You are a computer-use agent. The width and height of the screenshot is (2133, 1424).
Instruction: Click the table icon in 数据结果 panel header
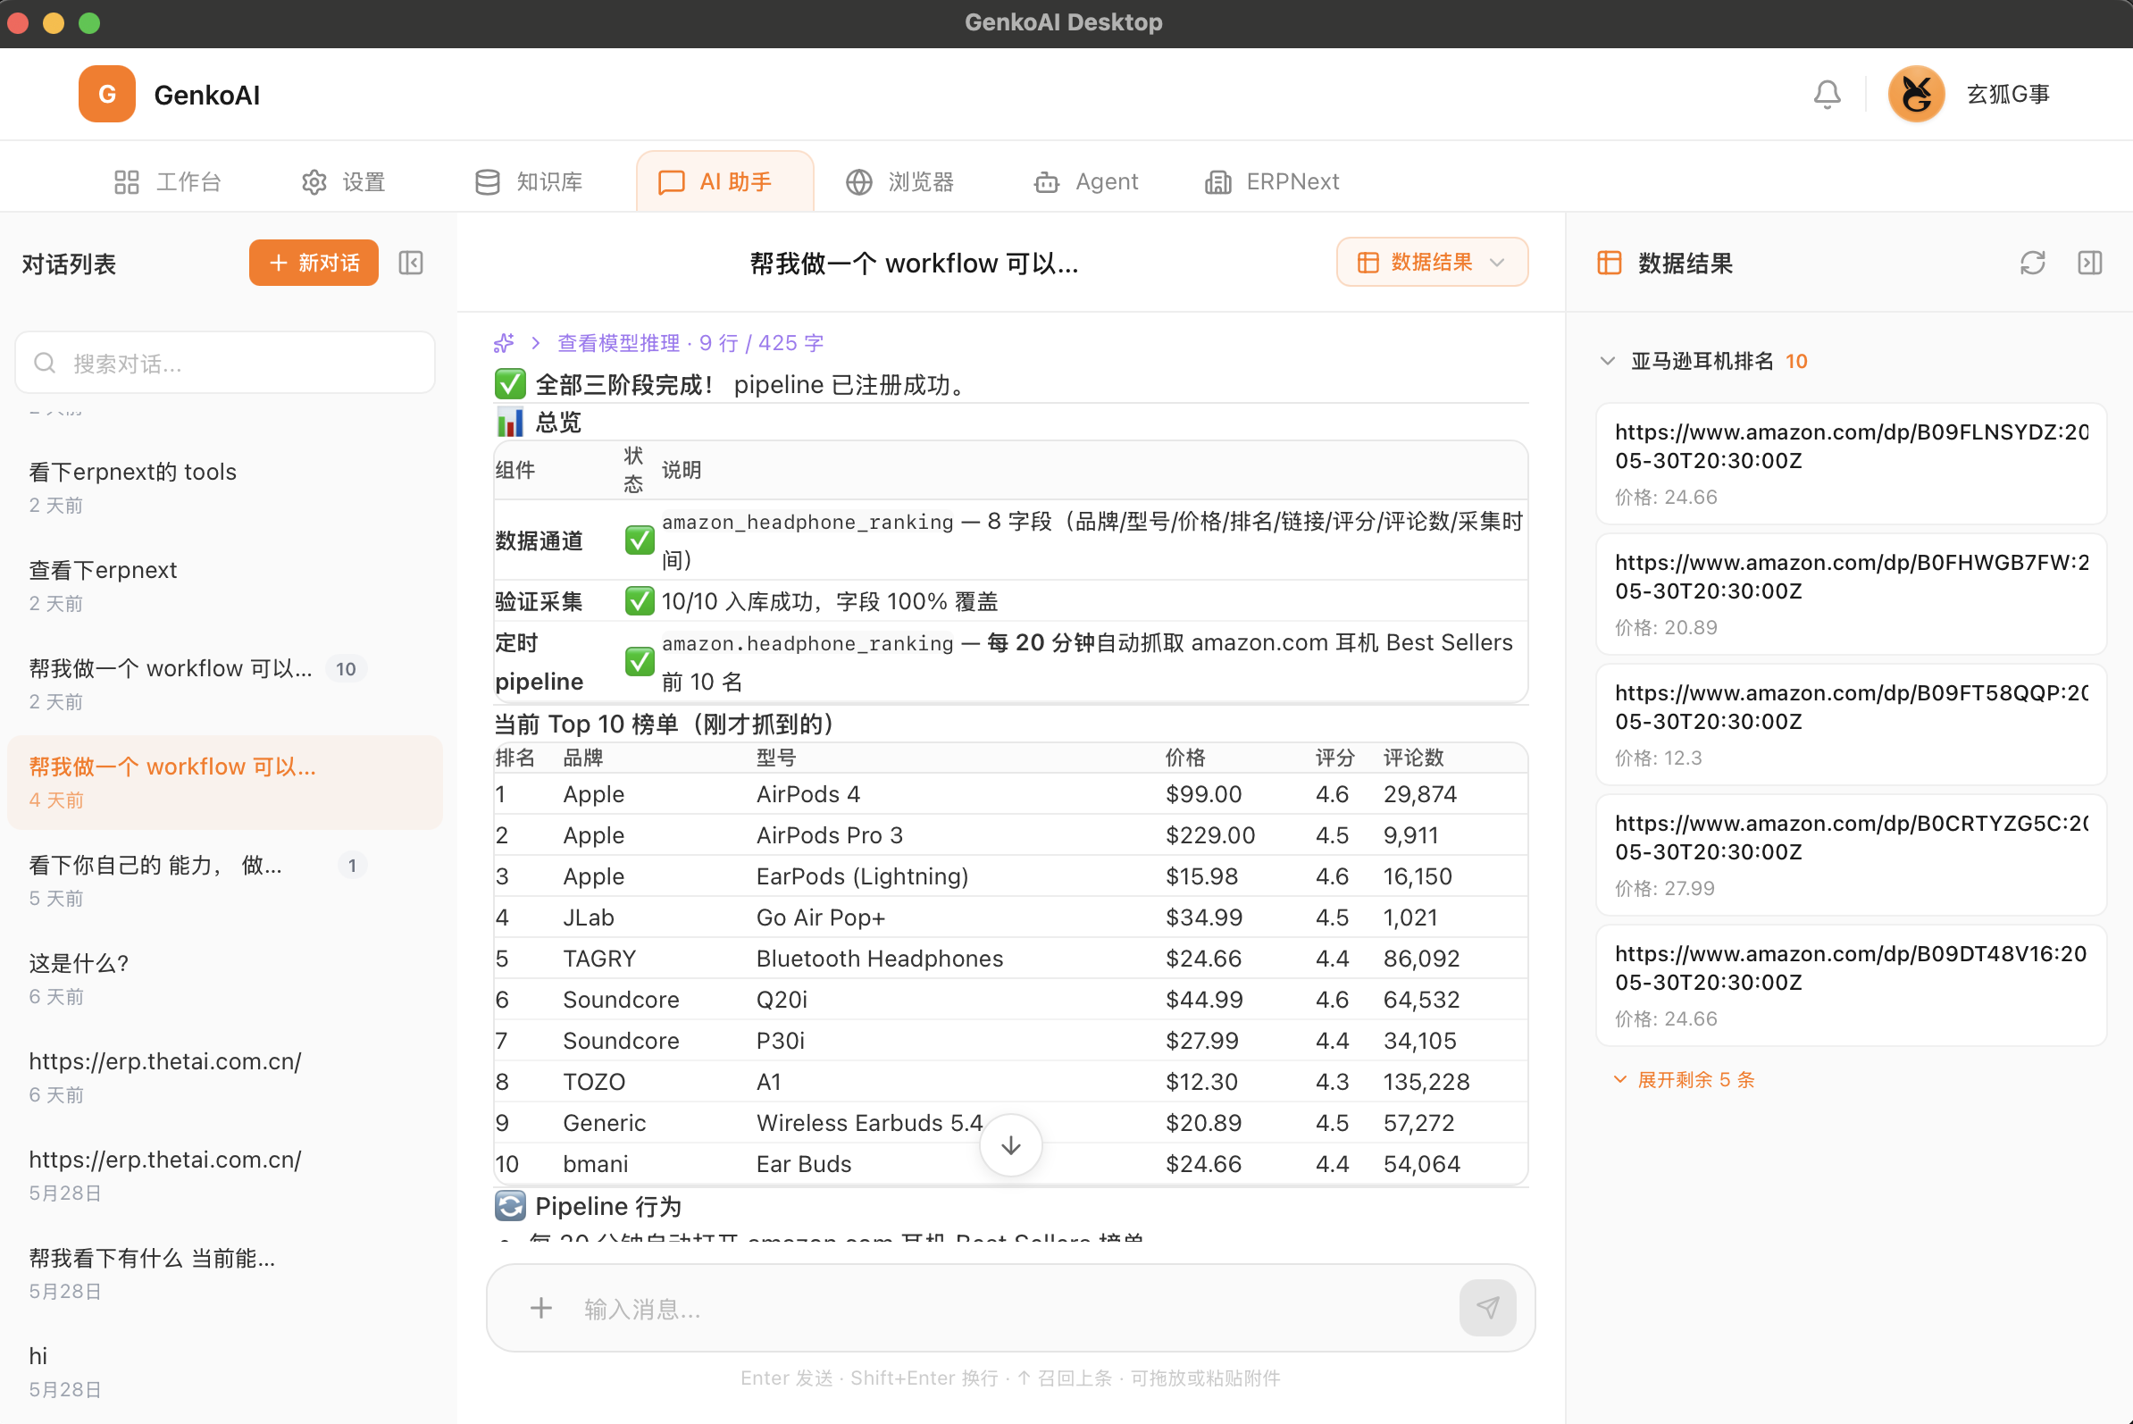pos(1609,264)
